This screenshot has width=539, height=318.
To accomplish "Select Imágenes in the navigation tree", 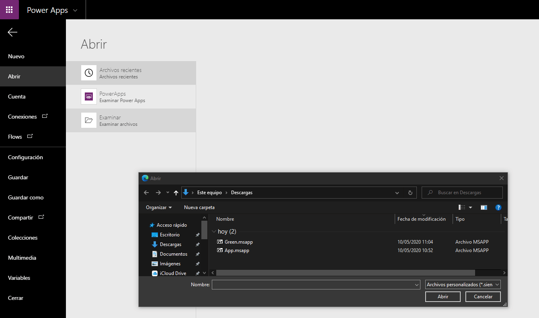I will [170, 264].
